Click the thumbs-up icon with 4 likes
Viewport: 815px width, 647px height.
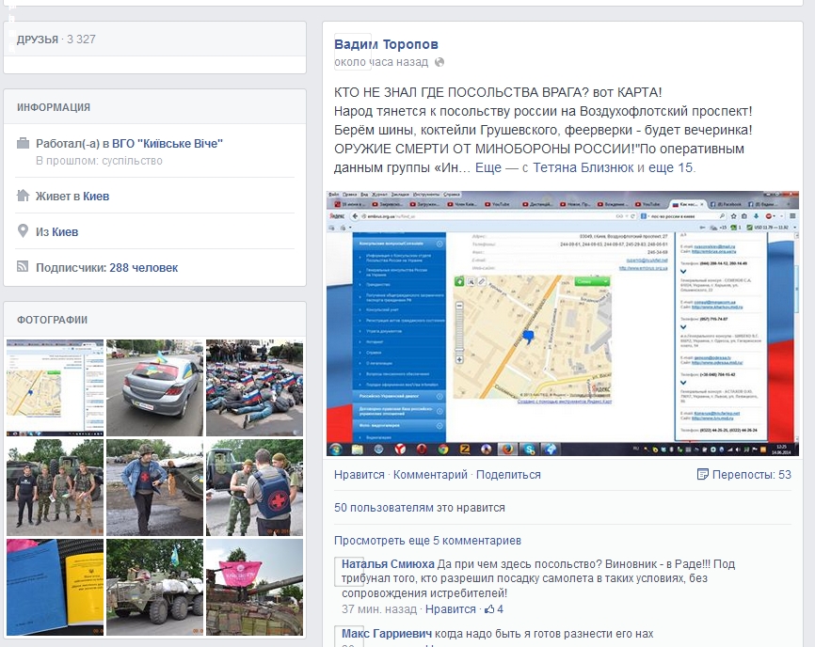489,609
